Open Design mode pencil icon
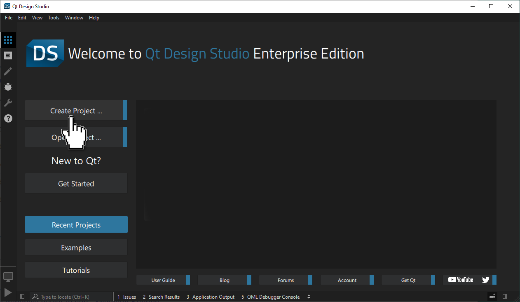This screenshot has width=520, height=302. [x=8, y=71]
